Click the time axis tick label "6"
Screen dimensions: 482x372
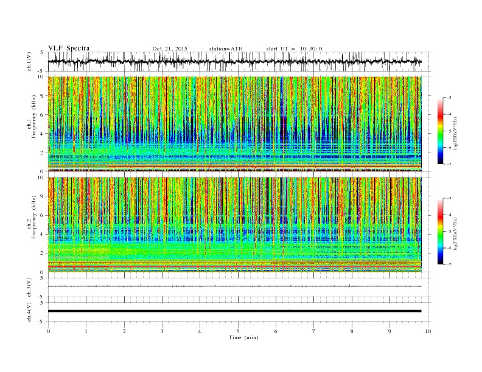[276, 331]
